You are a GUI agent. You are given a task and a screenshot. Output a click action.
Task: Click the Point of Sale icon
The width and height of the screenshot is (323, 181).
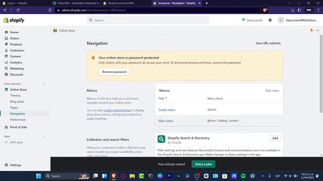[x=6, y=127]
